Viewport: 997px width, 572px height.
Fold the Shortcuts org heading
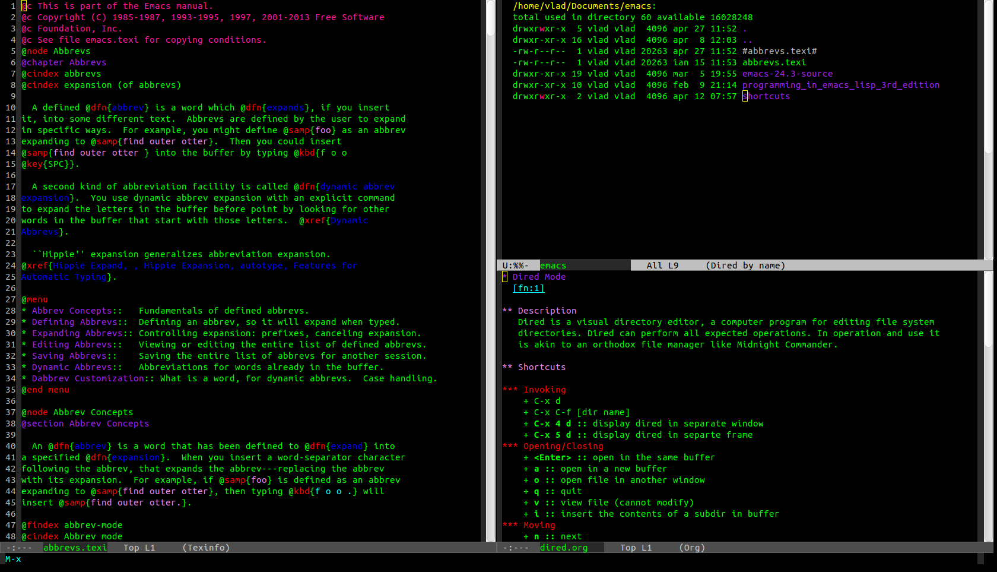[534, 367]
